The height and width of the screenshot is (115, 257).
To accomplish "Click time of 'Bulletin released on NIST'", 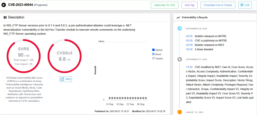I will 189,45.
